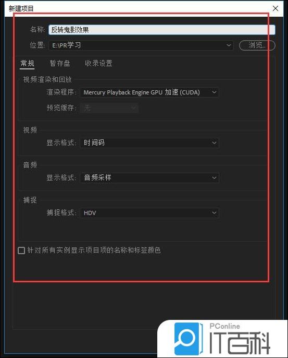Image resolution: width=288 pixels, height=358 pixels.
Task: Expand the 捕捉格式 HDV dropdown
Action: click(x=149, y=213)
